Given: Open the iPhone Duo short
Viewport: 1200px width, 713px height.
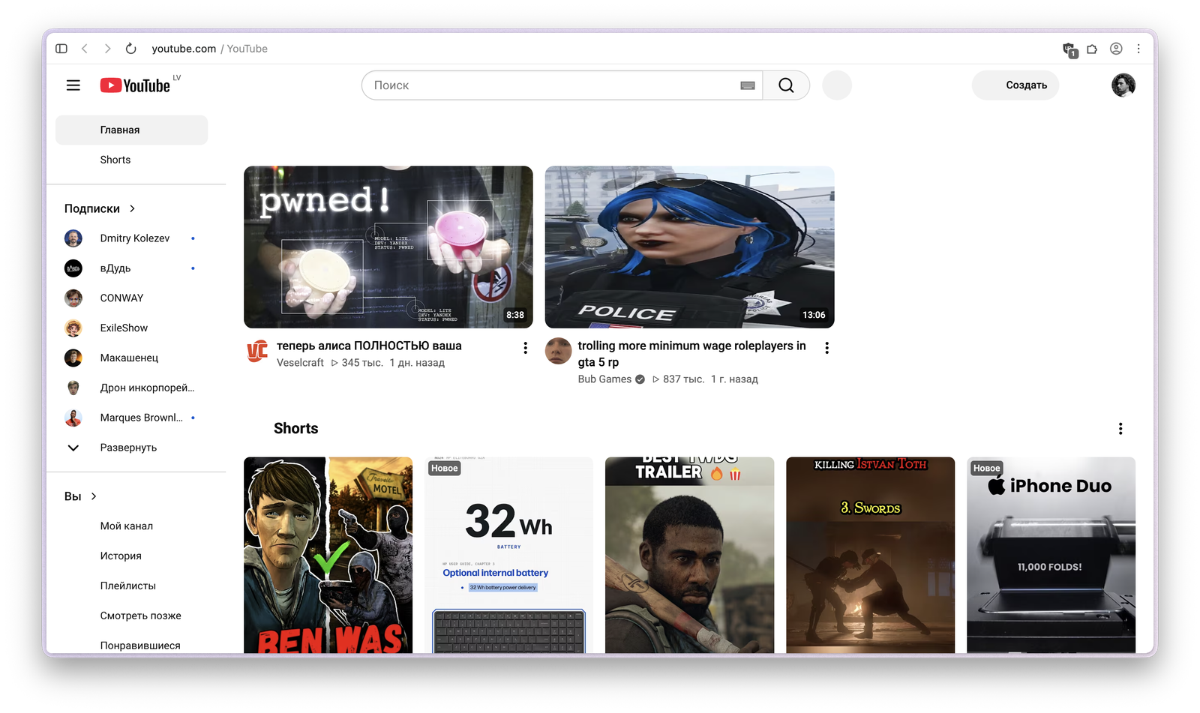Looking at the screenshot, I should click(x=1051, y=555).
